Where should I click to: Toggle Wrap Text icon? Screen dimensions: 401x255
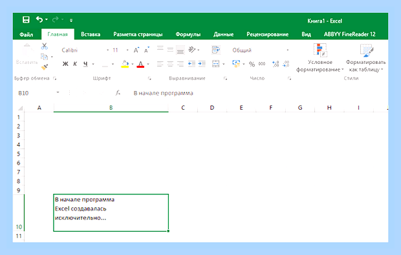[216, 50]
